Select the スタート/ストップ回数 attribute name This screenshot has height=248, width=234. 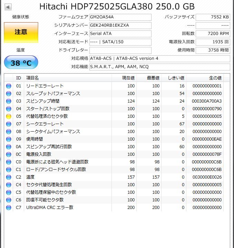point(48,109)
